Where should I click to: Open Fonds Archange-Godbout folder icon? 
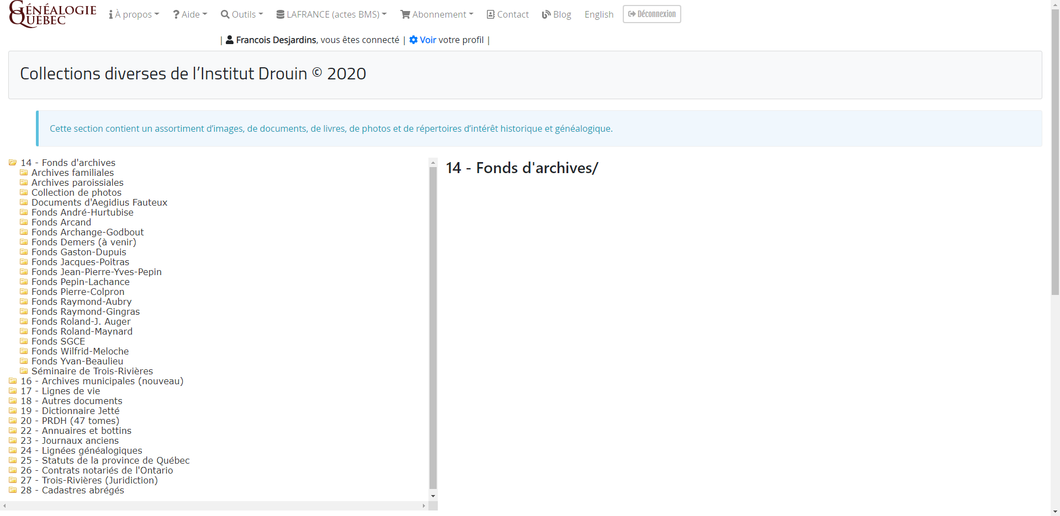tap(24, 232)
